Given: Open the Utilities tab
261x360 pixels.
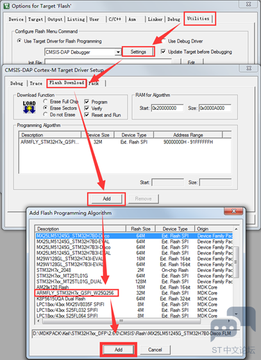Looking at the screenshot, I should 198,19.
